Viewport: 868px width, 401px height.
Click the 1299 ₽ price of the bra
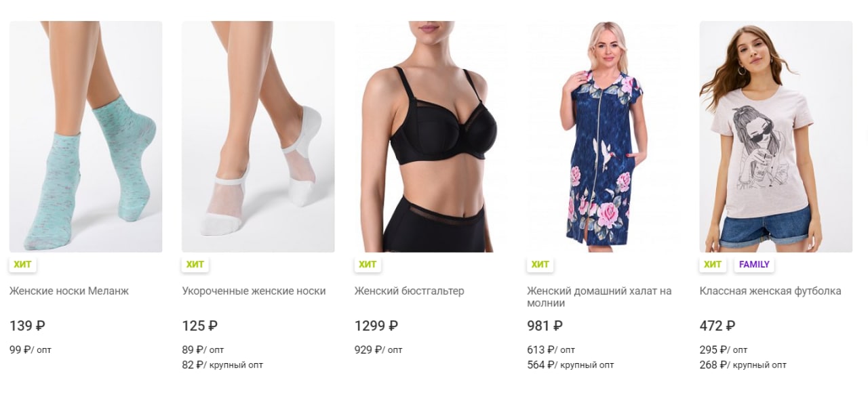pyautogui.click(x=376, y=326)
